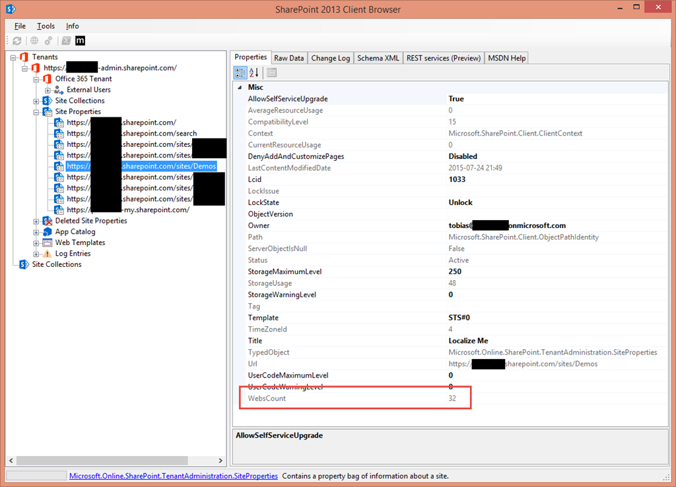Select the Deleted Site Properties node
This screenshot has width=676, height=487.
(x=90, y=220)
